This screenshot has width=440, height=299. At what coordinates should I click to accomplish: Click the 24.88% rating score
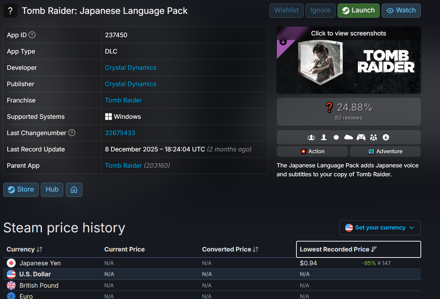click(x=354, y=107)
